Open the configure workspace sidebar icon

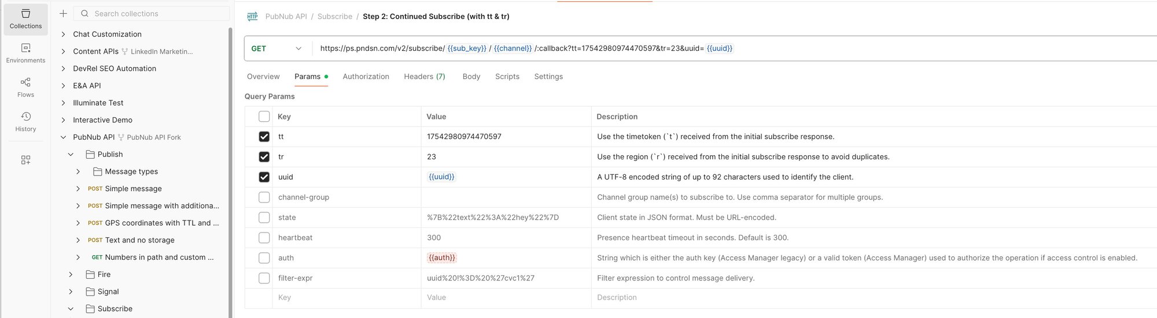coord(25,160)
